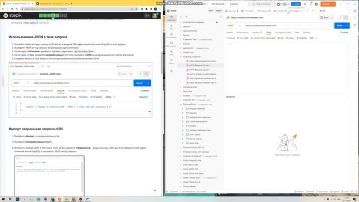Viewport: 359px width, 202px height.
Task: Open the Postman Console in status bar
Action: tap(202, 191)
